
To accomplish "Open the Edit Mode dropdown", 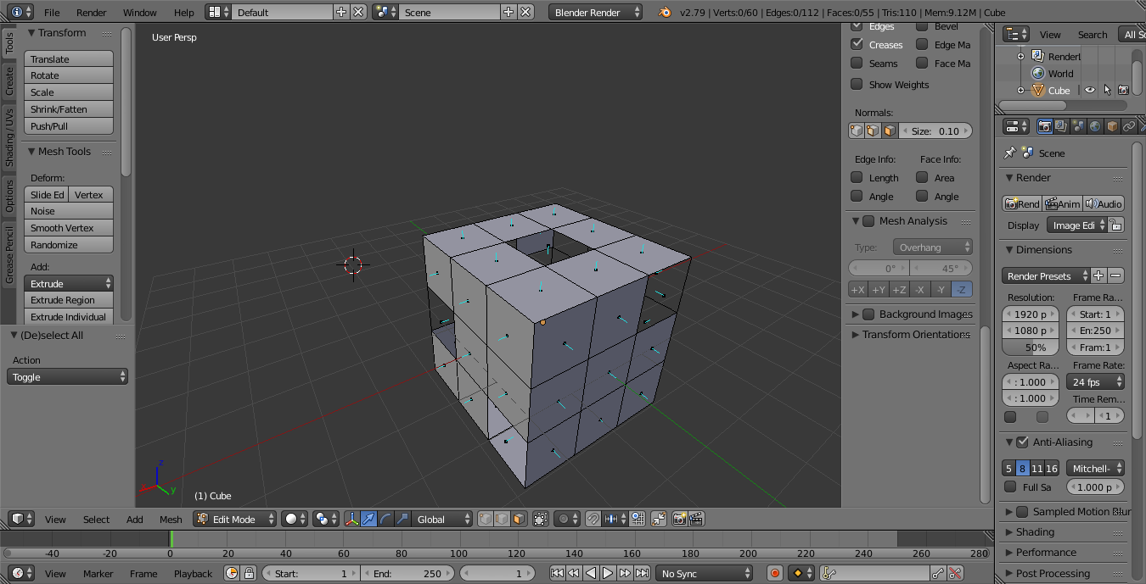I will tap(235, 519).
